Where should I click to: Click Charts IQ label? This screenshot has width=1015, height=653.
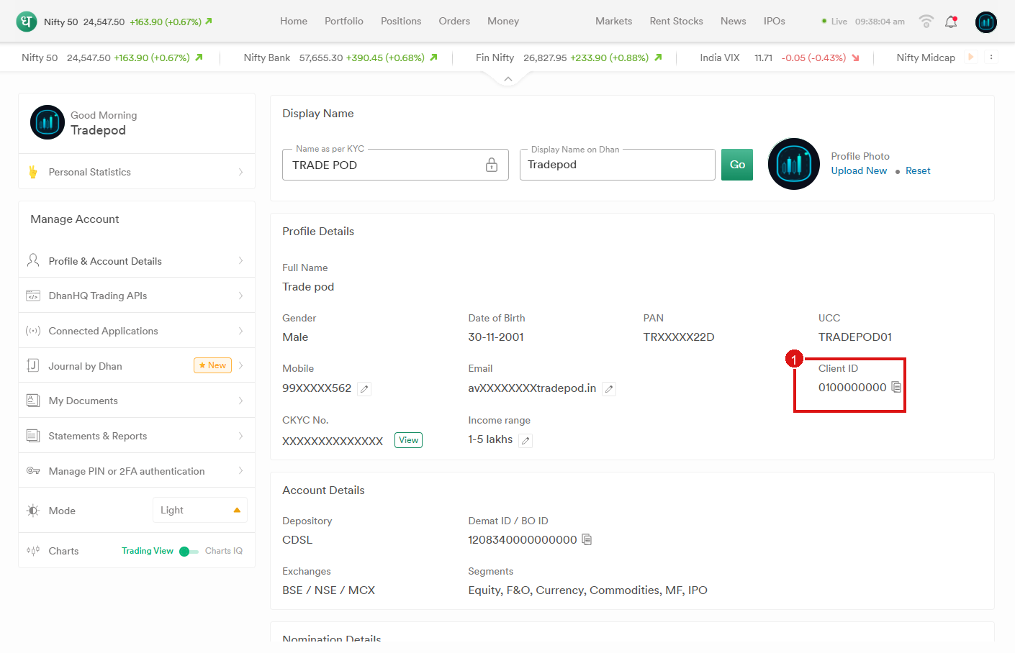tap(224, 551)
